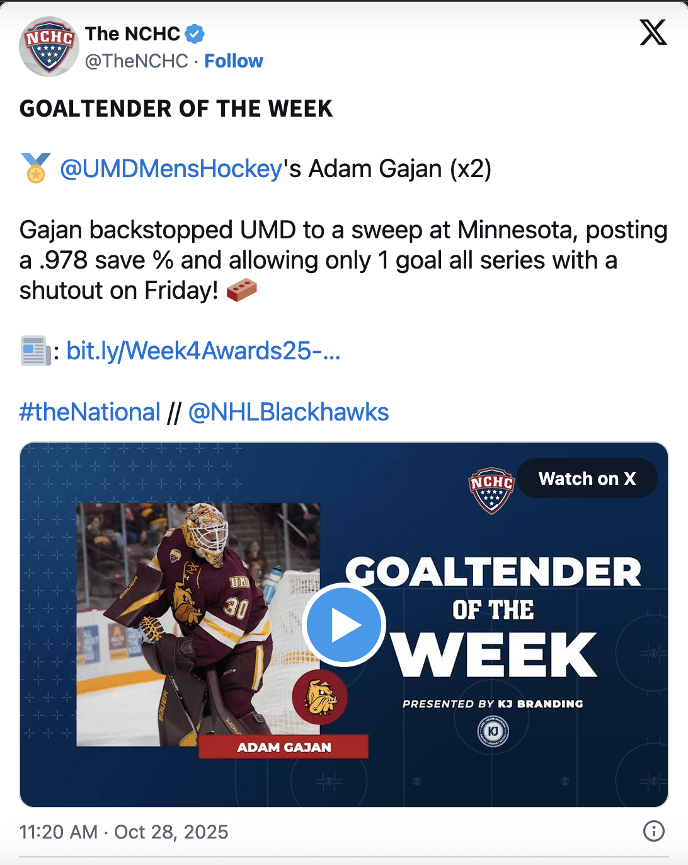Open the @UMDMensHockey mention
Viewport: 688px width, 865px height.
coord(171,169)
